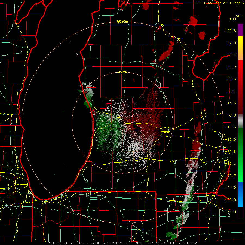Pick the gray near-zero segment of color bar
The width and height of the screenshot is (245, 245).
pyautogui.click(x=240, y=121)
